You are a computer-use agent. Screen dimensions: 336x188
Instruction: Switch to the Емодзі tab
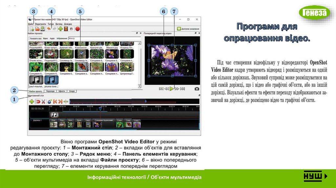click(x=72, y=91)
